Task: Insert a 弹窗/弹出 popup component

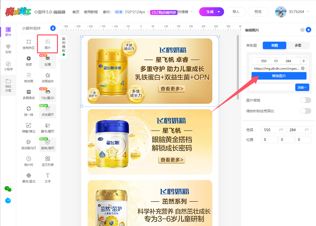Action: [29, 127]
